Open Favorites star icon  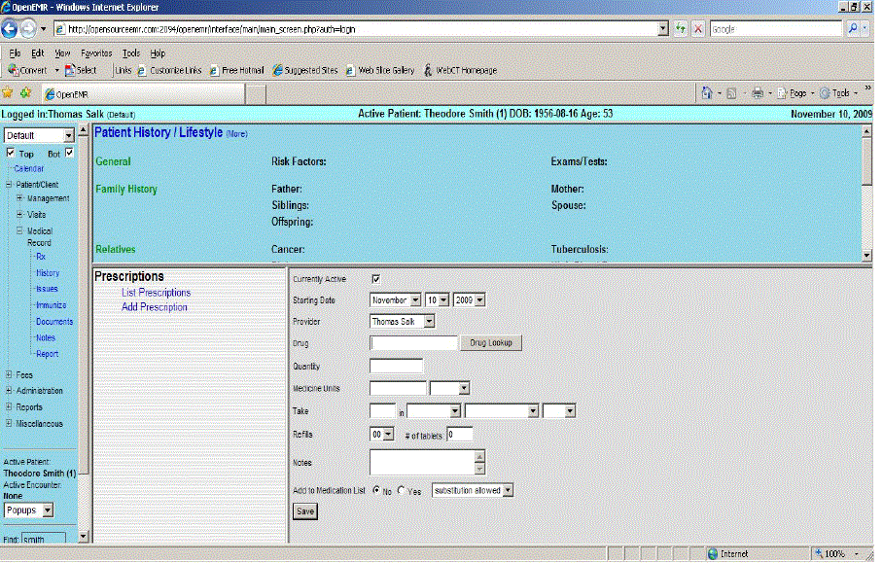[x=8, y=93]
